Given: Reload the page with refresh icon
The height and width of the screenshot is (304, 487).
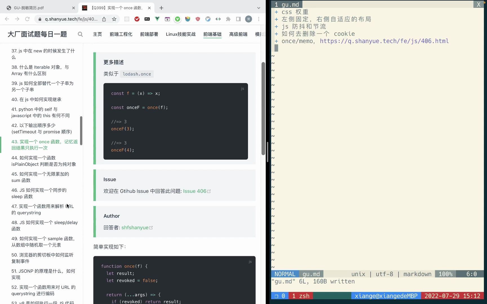Looking at the screenshot, I should [27, 19].
